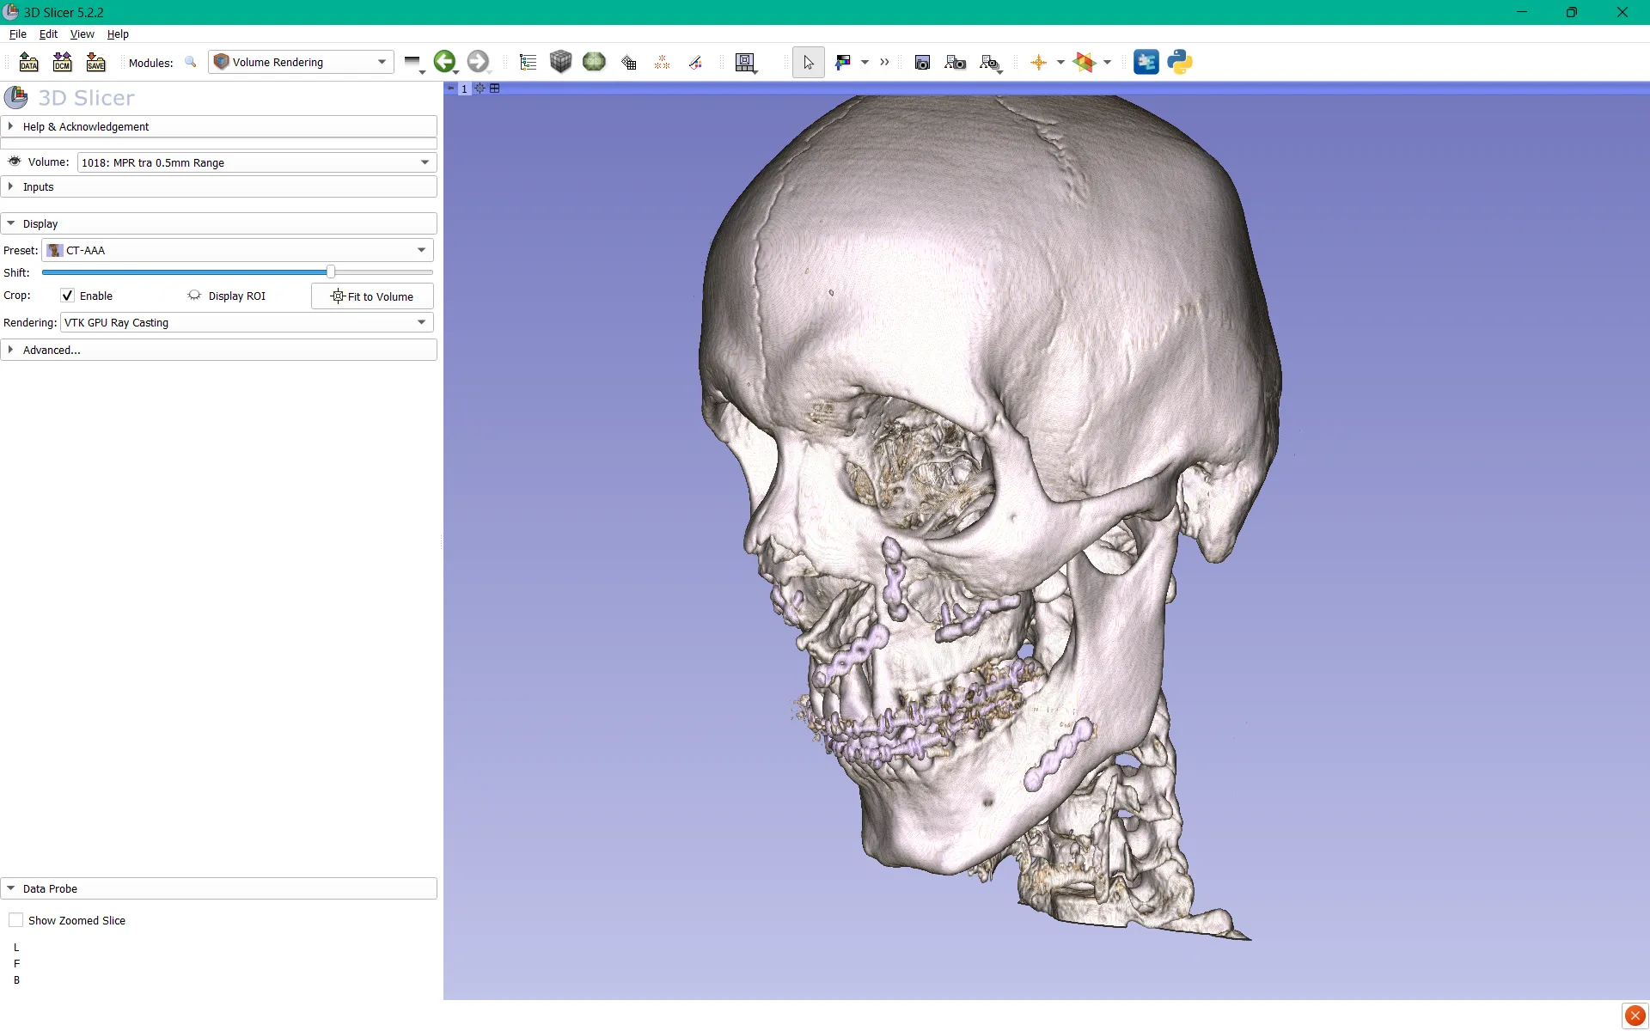The width and height of the screenshot is (1650, 1031).
Task: Click the Fit to Volume button
Action: pyautogui.click(x=372, y=296)
